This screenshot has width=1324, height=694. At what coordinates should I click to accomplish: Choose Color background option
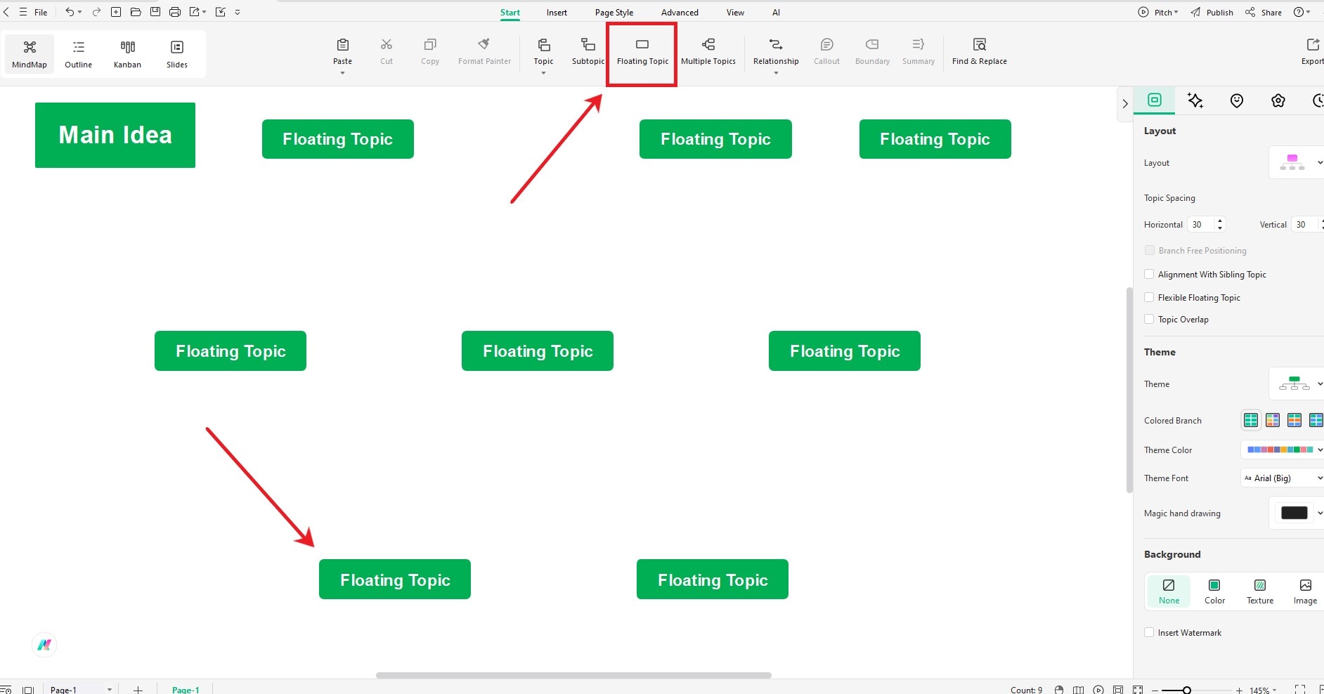(x=1214, y=591)
